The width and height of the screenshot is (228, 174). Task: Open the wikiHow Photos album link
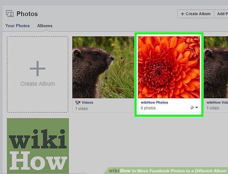[154, 102]
